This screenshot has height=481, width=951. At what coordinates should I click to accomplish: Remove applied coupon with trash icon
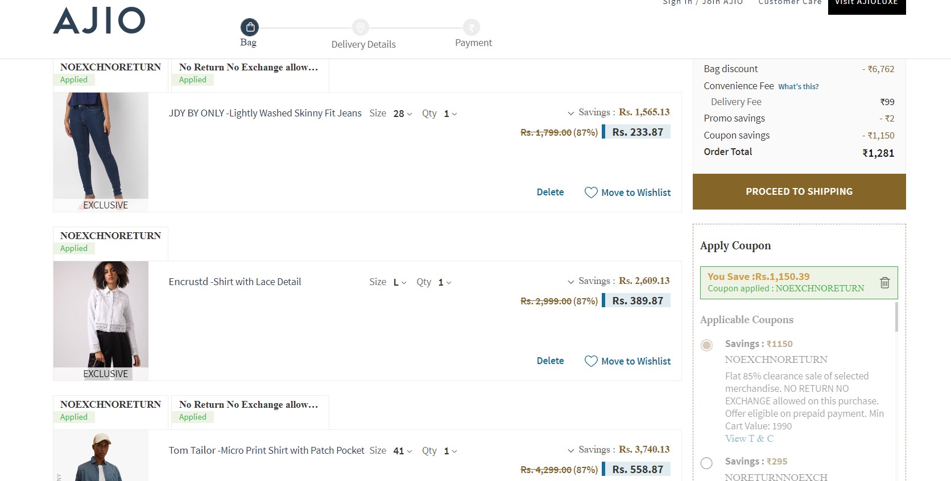pyautogui.click(x=884, y=282)
